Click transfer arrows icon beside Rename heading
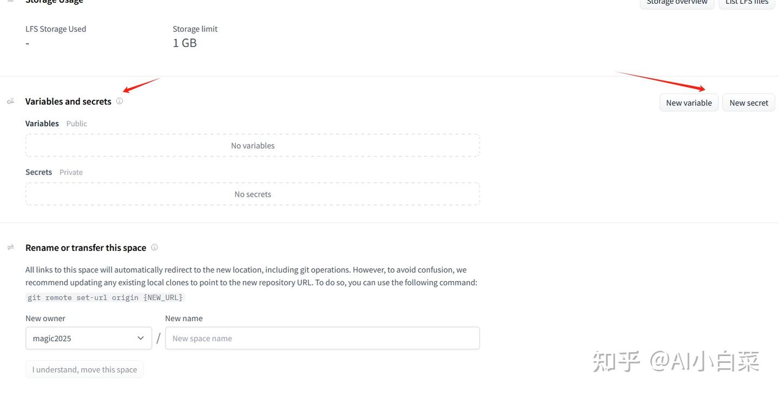This screenshot has width=779, height=393. click(10, 247)
